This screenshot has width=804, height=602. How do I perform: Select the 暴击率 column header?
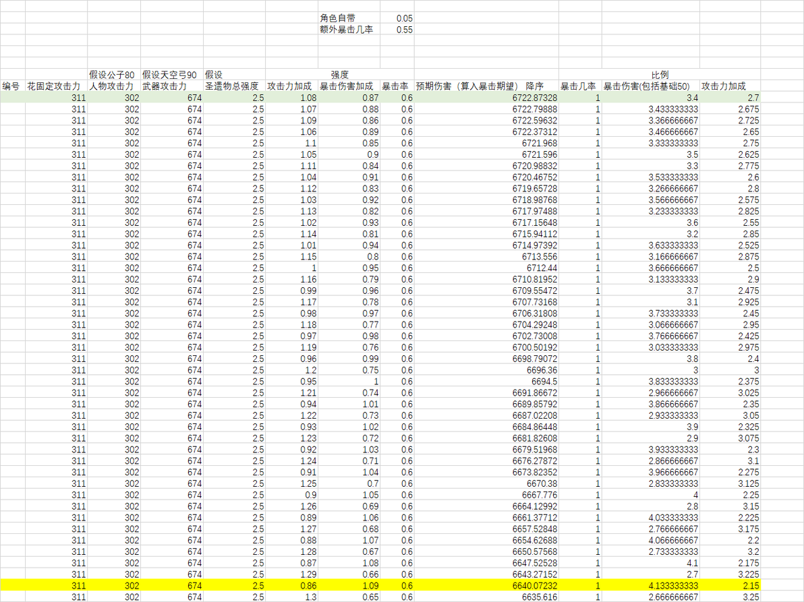point(397,86)
